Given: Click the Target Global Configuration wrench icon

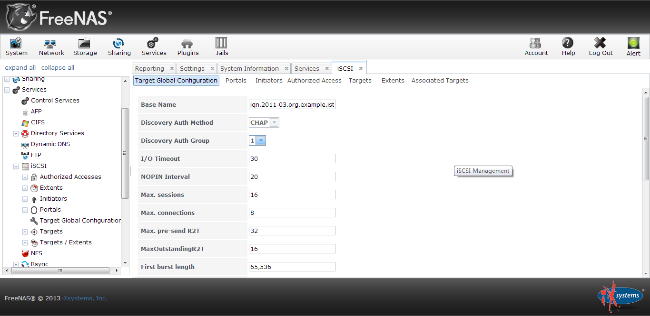Looking at the screenshot, I should (x=34, y=221).
